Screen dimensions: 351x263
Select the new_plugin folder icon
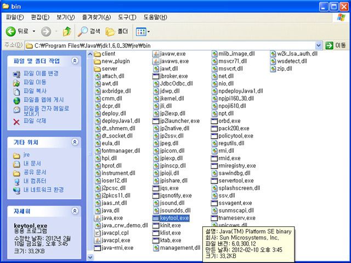97,61
